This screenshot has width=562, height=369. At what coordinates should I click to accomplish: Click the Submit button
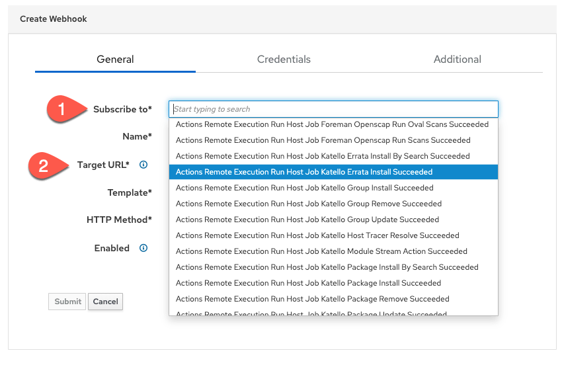[x=67, y=302]
